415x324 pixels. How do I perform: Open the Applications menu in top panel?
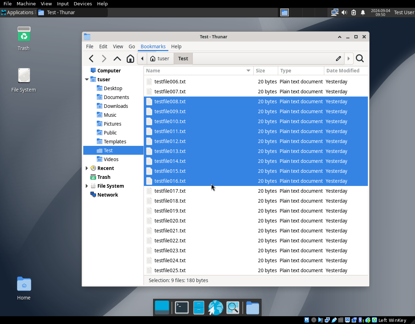18,12
